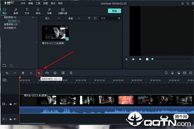
Task: Open the shopping cart icon
Action: (x=188, y=4)
